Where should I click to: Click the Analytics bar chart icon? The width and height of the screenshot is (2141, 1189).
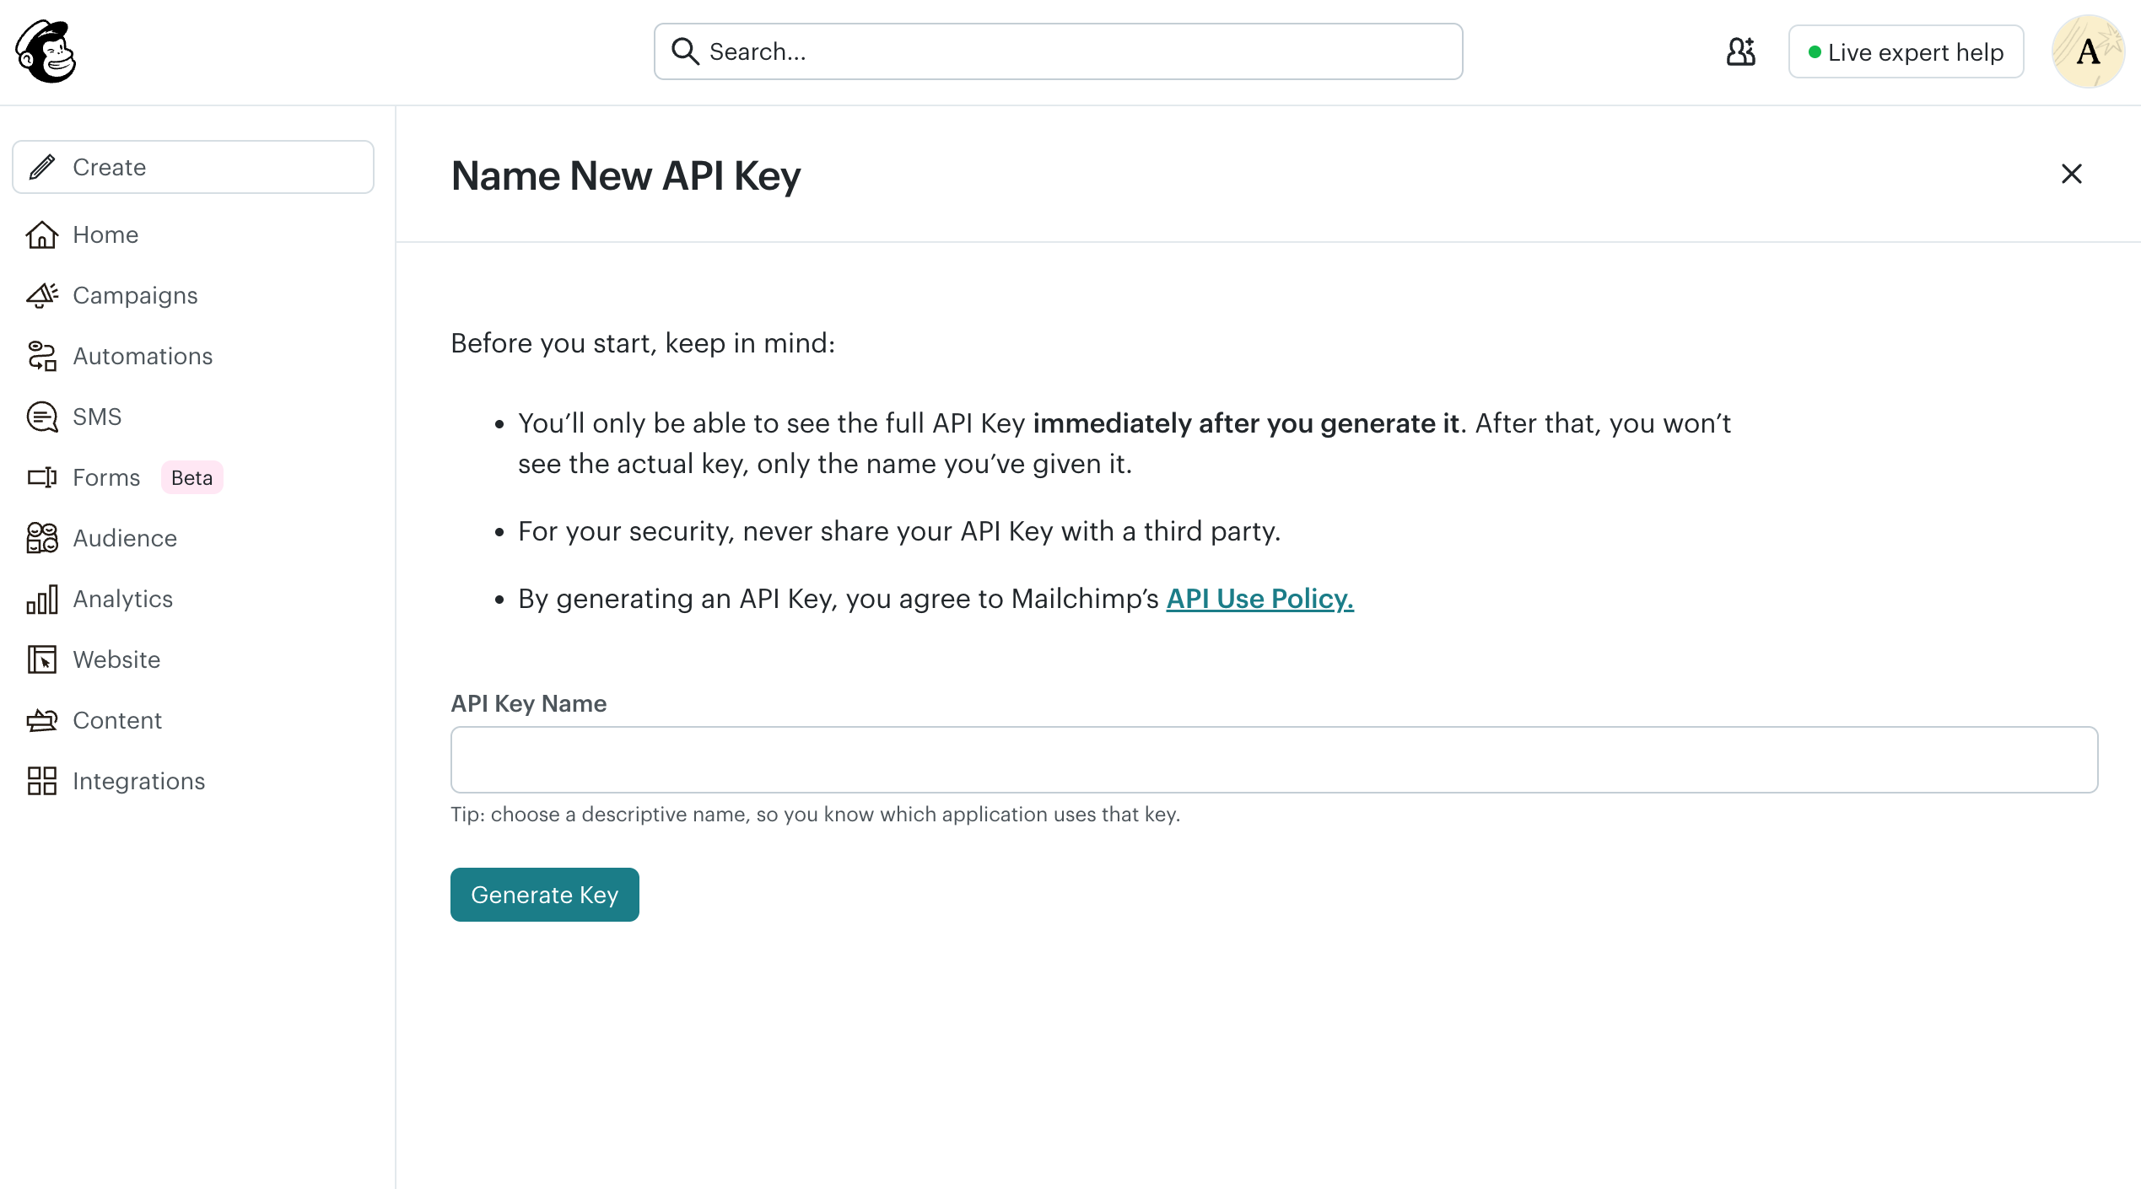tap(41, 599)
